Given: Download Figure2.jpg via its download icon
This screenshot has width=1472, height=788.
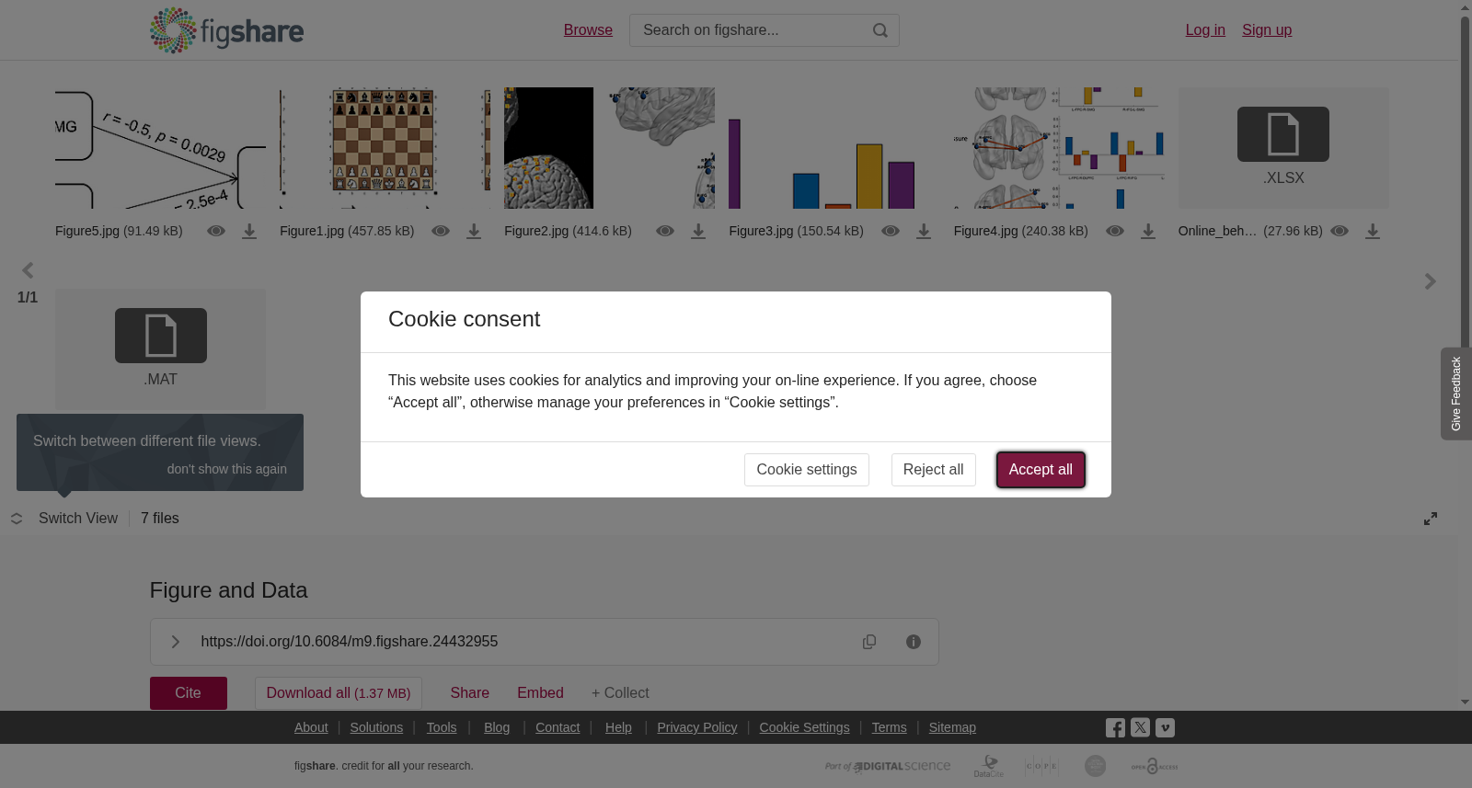Looking at the screenshot, I should point(698,231).
